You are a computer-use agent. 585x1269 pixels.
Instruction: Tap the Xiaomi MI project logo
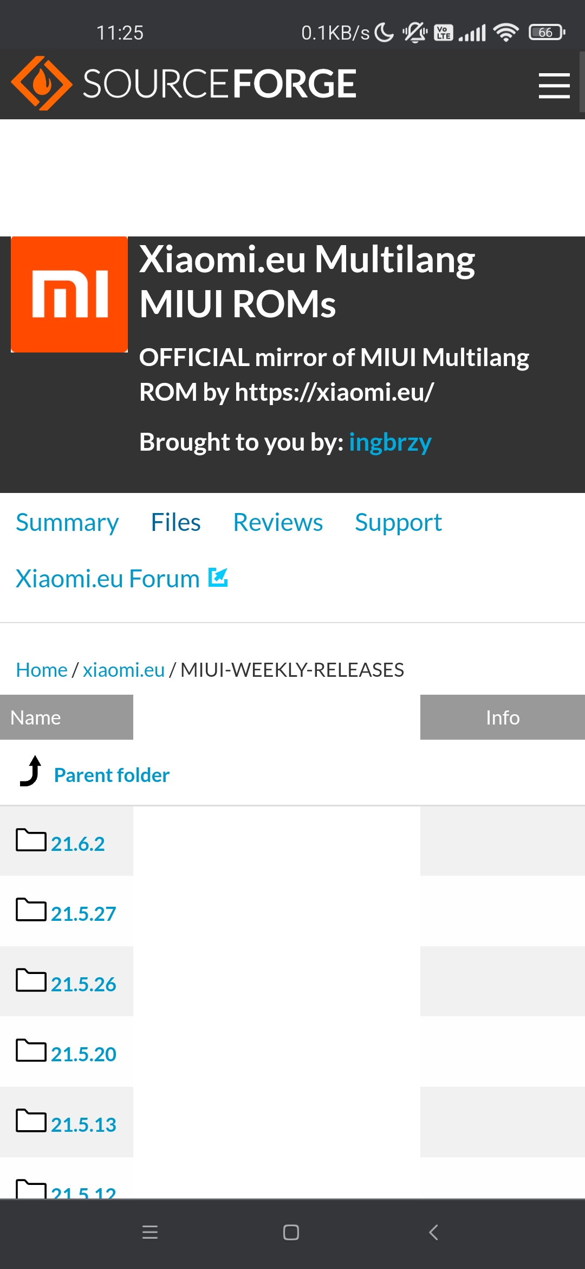click(69, 294)
